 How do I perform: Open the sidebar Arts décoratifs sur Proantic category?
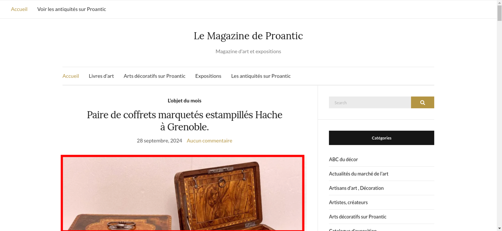[357, 217]
